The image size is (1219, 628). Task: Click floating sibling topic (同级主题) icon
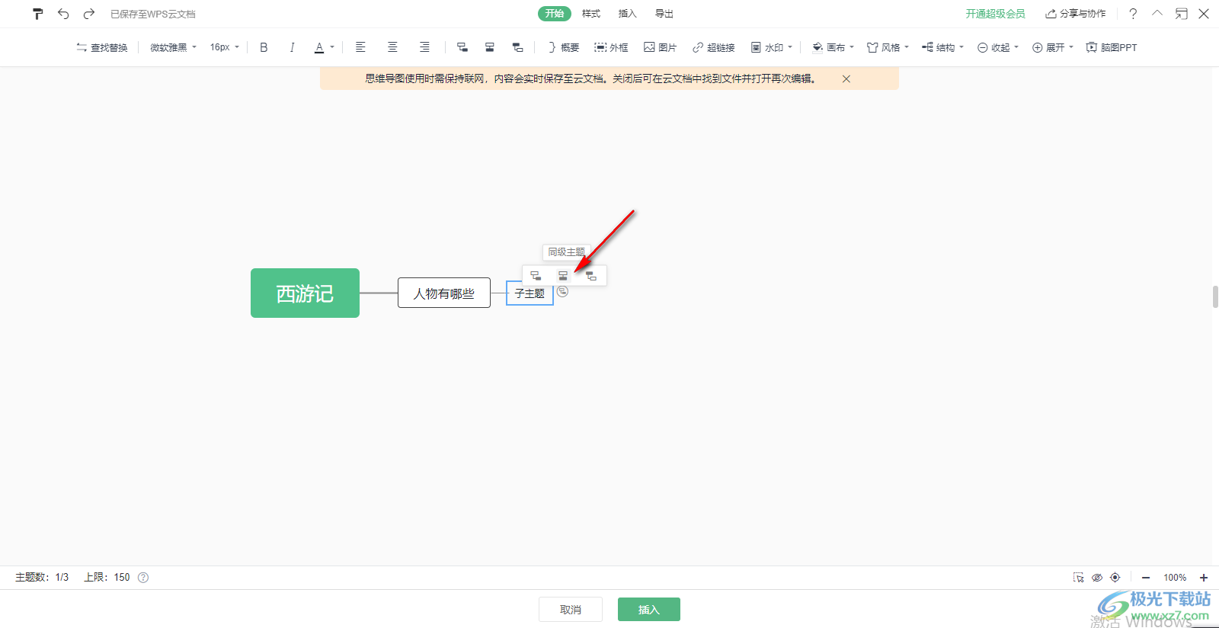point(563,275)
